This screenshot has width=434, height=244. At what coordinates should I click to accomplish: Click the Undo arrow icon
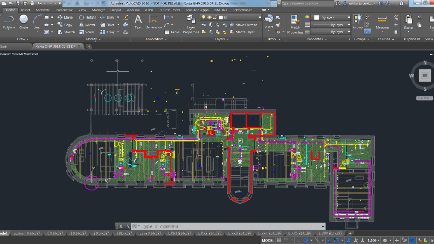click(x=39, y=3)
